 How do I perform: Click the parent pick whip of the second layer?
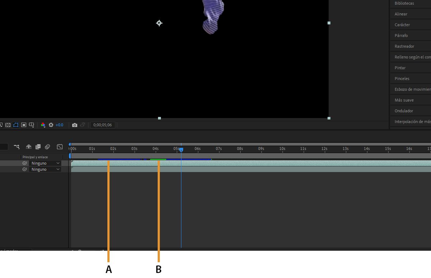[x=24, y=169]
